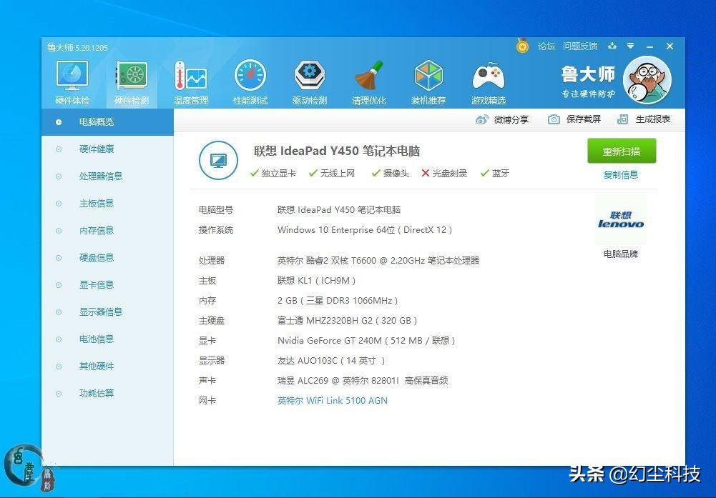Click the 复制信息 copy information link
This screenshot has height=498, width=716.
click(x=619, y=174)
